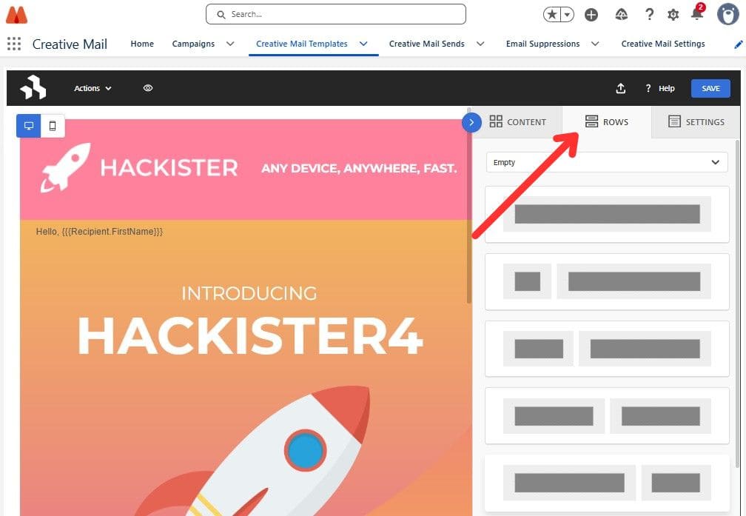
Task: Switch to desktop preview mode
Action: tap(29, 126)
